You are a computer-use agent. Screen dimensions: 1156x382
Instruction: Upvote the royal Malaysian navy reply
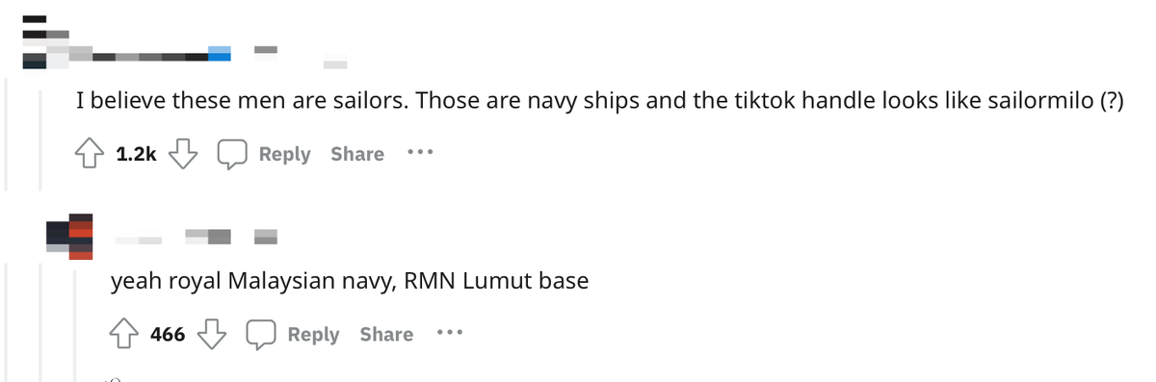tap(123, 334)
